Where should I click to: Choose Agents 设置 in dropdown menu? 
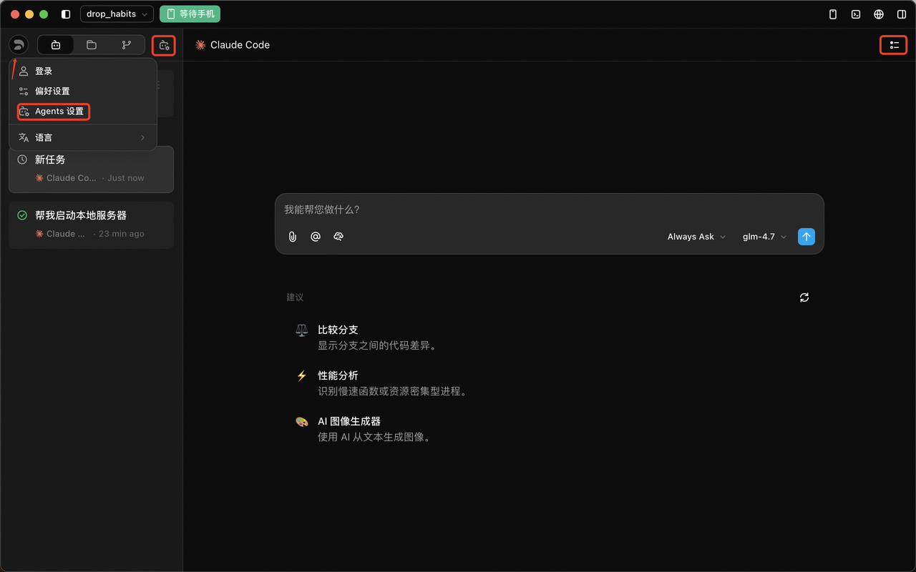coord(59,112)
